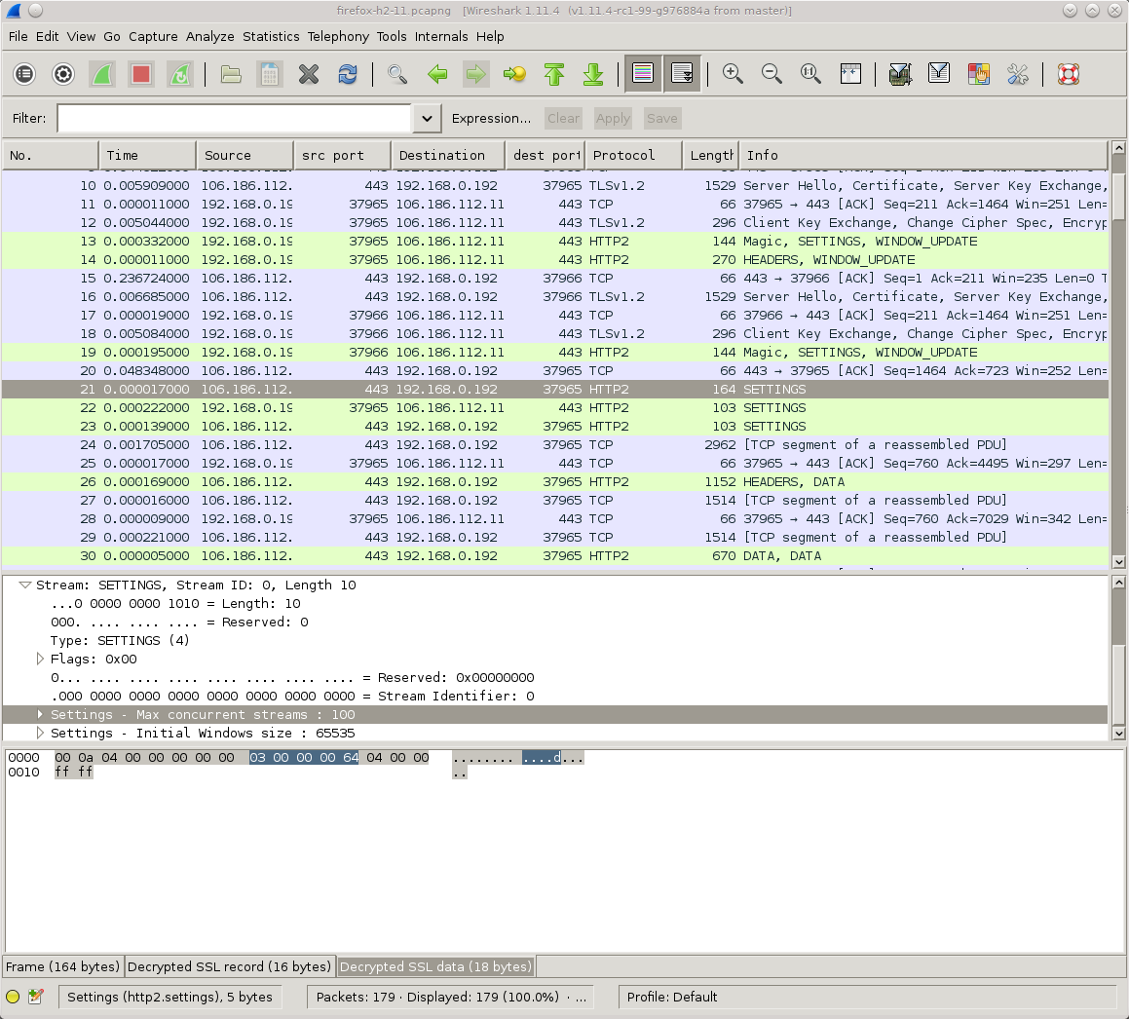
Task: Click the Expression button
Action: pos(491,118)
